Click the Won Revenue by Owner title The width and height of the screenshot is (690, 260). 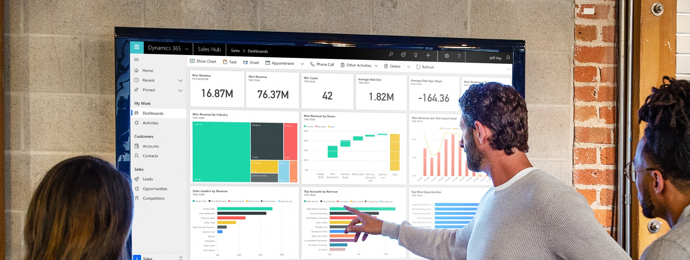click(x=319, y=116)
